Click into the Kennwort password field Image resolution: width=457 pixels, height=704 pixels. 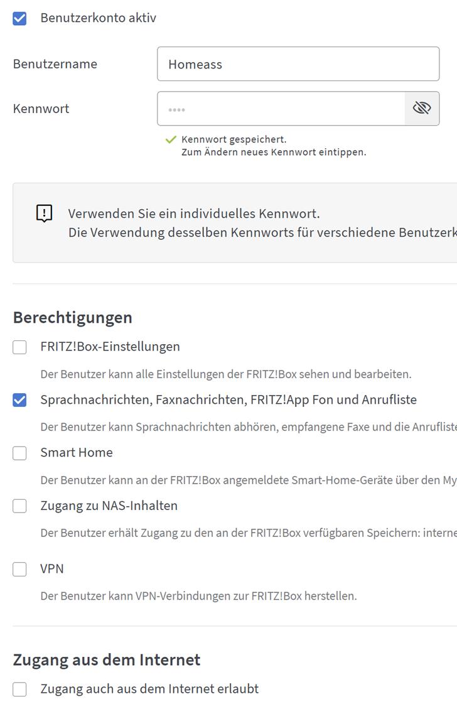click(x=281, y=109)
